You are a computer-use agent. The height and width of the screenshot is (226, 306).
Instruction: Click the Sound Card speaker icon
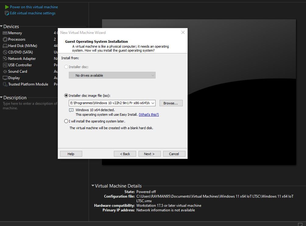(5, 71)
